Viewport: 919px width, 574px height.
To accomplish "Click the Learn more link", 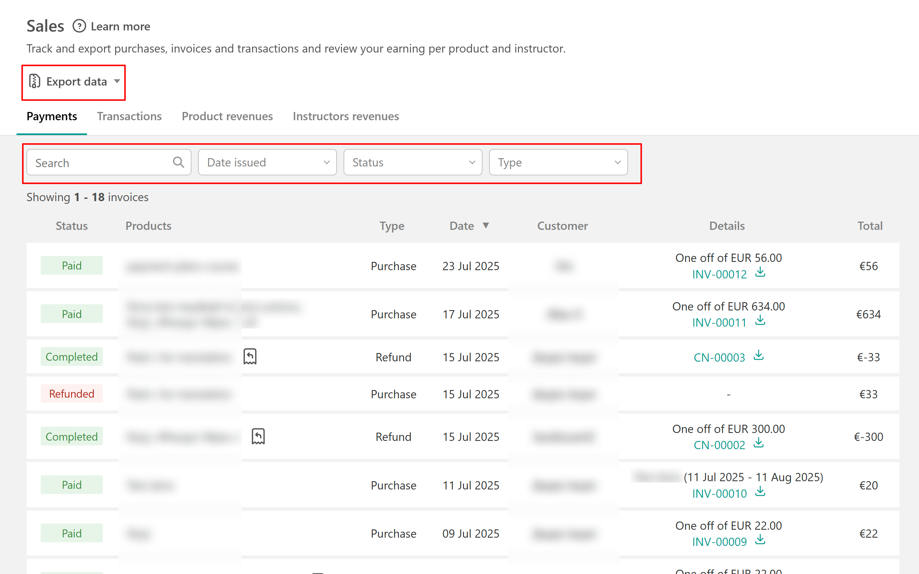I will click(120, 26).
